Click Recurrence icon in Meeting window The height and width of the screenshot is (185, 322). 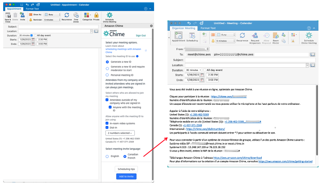(242, 37)
